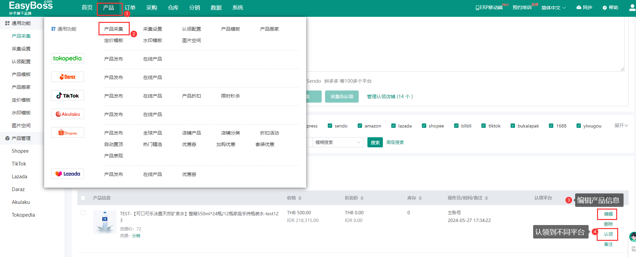Open the Akulaku platform logo in menu
This screenshot has width=636, height=257.
[x=68, y=114]
